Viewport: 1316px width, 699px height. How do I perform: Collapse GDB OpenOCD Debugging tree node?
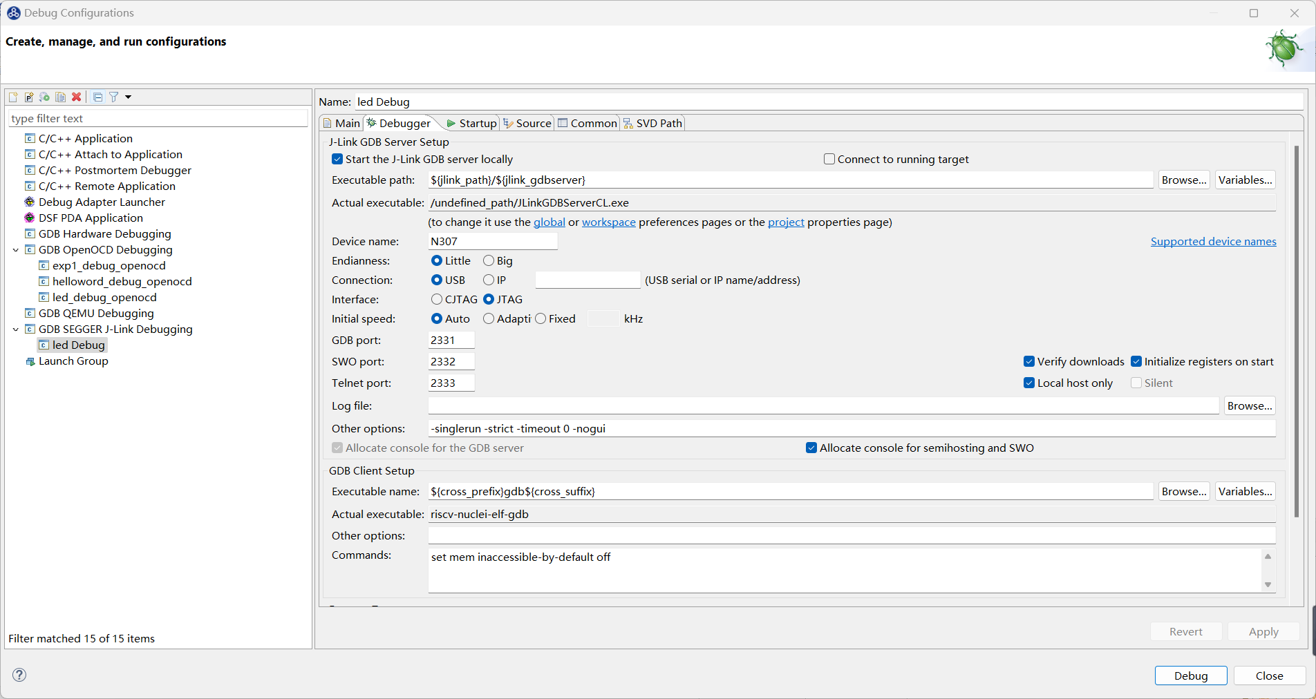click(x=16, y=250)
